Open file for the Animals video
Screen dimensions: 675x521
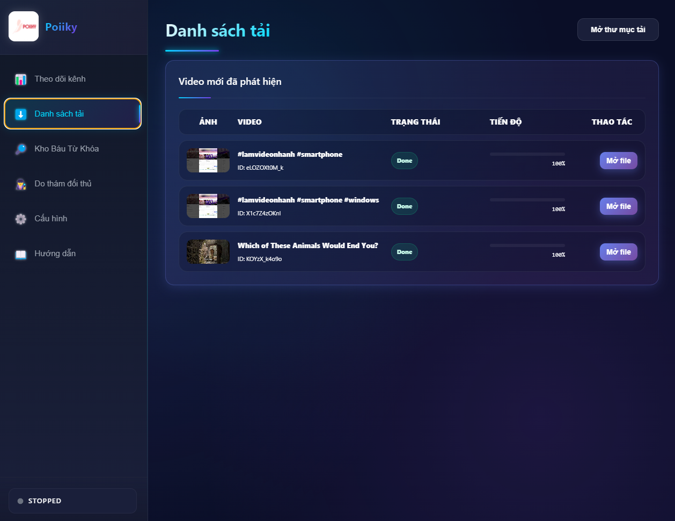tap(618, 252)
